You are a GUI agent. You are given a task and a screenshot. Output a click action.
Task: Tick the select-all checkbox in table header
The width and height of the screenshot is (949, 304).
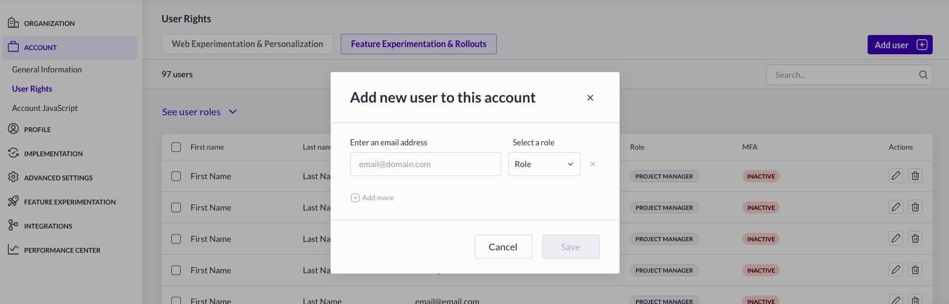(x=176, y=147)
